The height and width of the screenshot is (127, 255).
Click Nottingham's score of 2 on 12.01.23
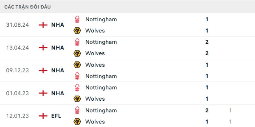(x=207, y=110)
